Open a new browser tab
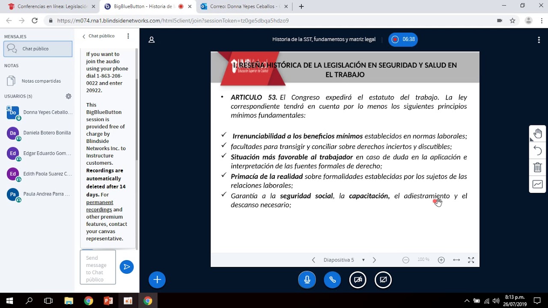 [x=301, y=6]
